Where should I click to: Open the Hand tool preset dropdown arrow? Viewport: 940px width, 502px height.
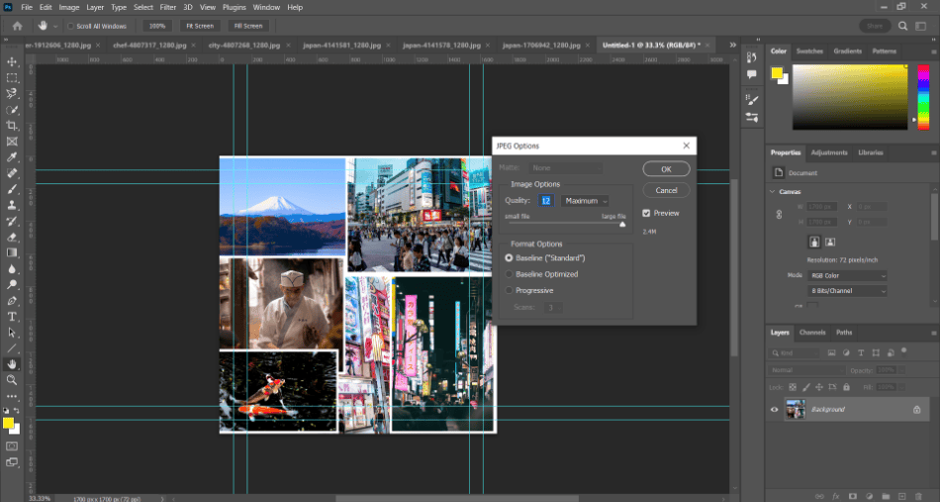(x=55, y=27)
